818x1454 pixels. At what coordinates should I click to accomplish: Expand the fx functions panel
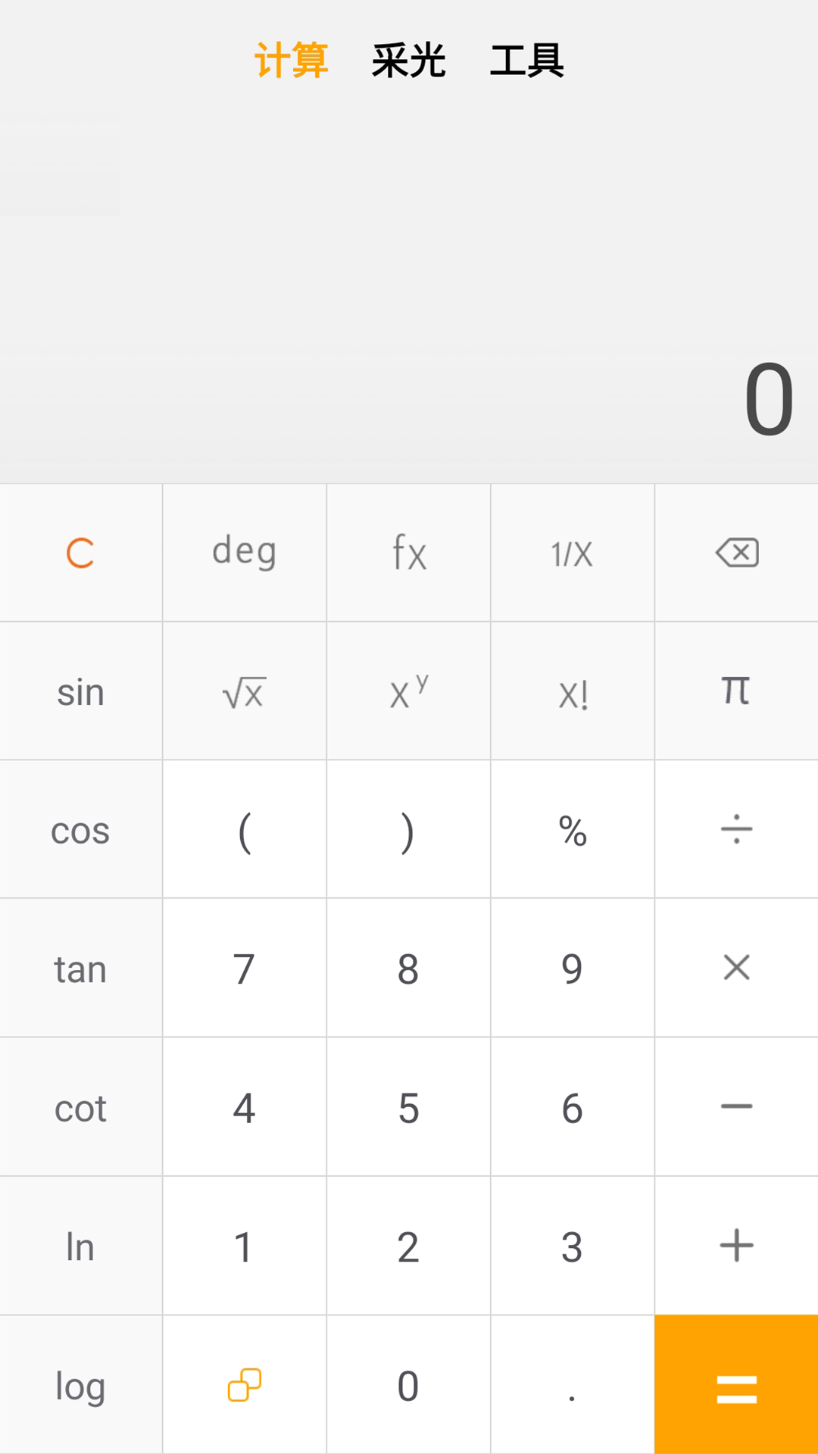coord(409,553)
